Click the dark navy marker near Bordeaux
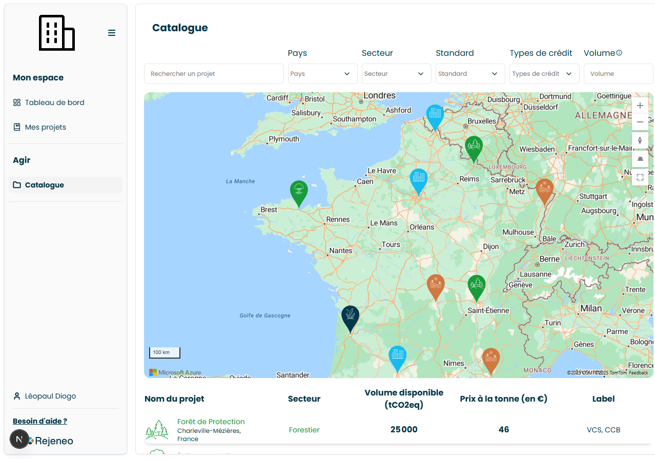This screenshot has width=655, height=459. pos(350,318)
